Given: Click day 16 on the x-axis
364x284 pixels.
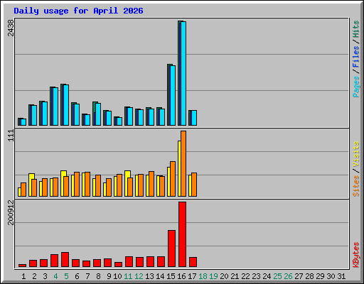Looking at the screenshot, I should pos(181,276).
